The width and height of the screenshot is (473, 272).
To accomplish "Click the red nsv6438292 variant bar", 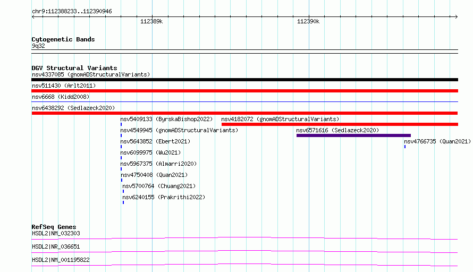I will point(244,113).
